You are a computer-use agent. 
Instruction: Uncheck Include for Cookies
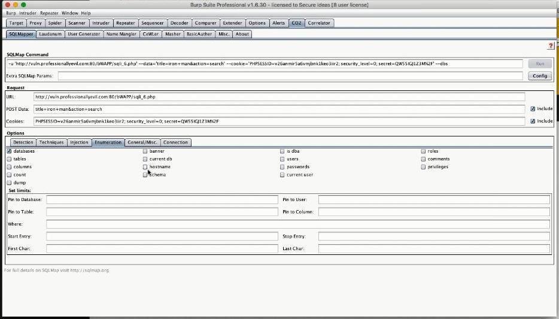(533, 121)
